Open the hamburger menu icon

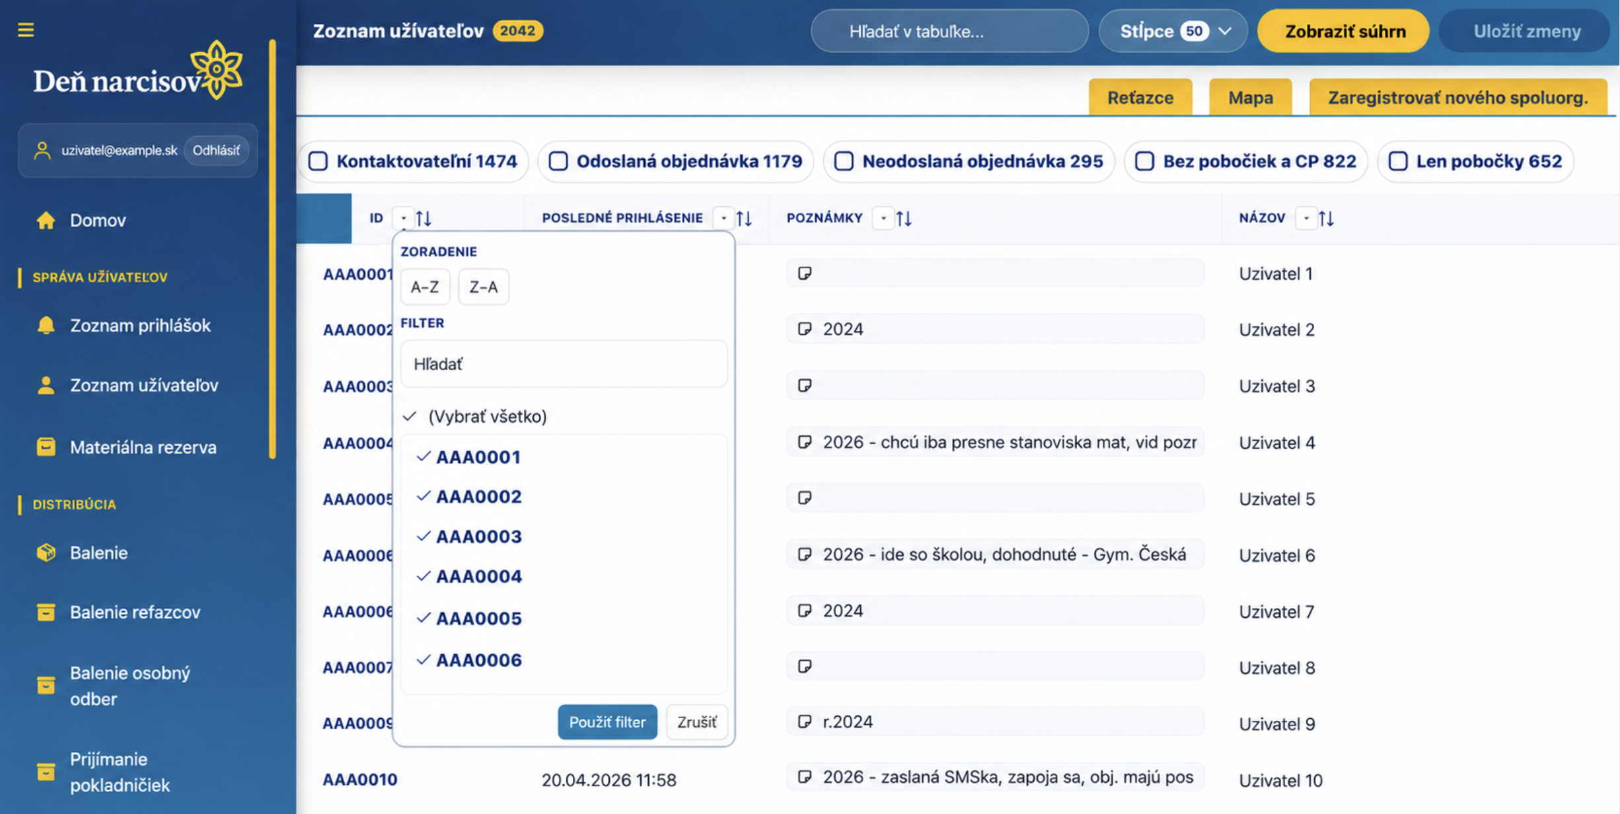pyautogui.click(x=26, y=30)
